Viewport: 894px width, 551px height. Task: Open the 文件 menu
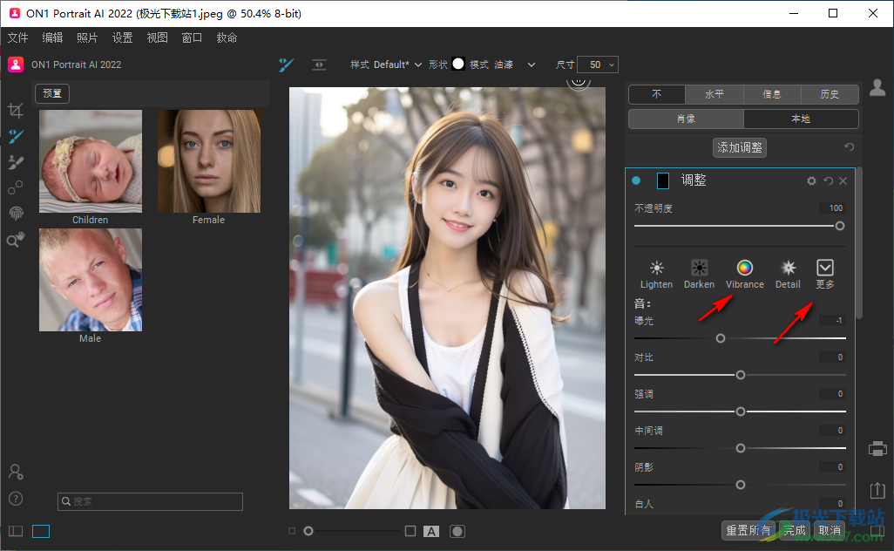17,37
